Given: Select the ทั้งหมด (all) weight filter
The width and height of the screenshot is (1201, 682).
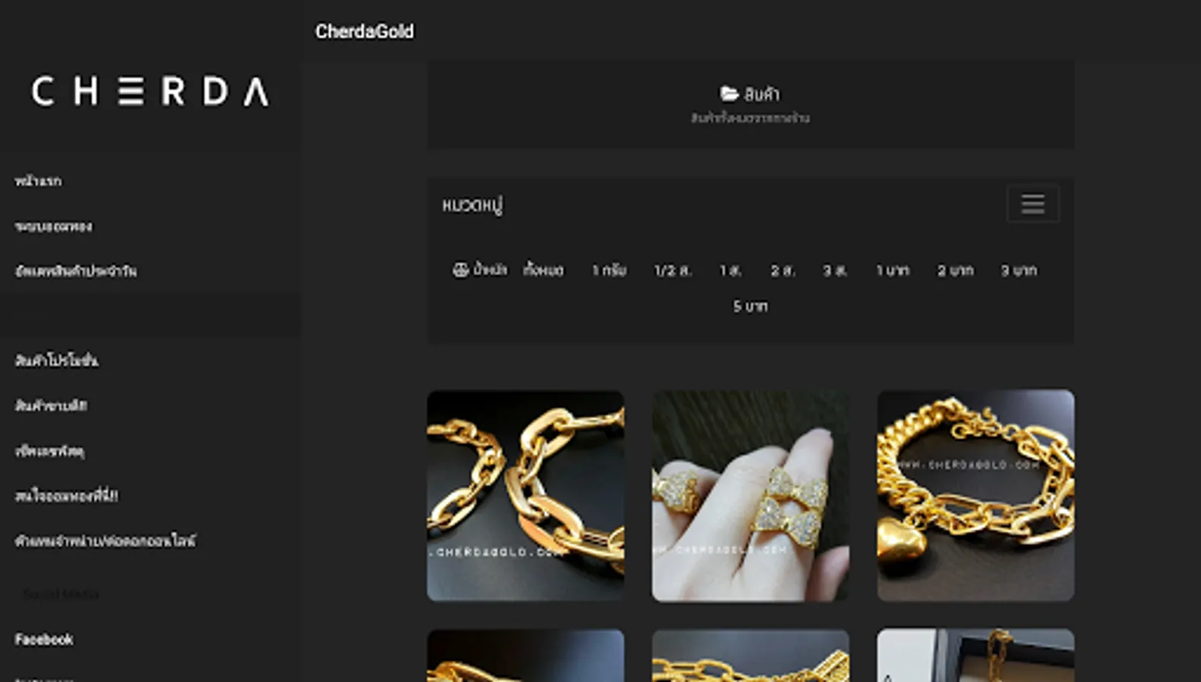Looking at the screenshot, I should (543, 270).
